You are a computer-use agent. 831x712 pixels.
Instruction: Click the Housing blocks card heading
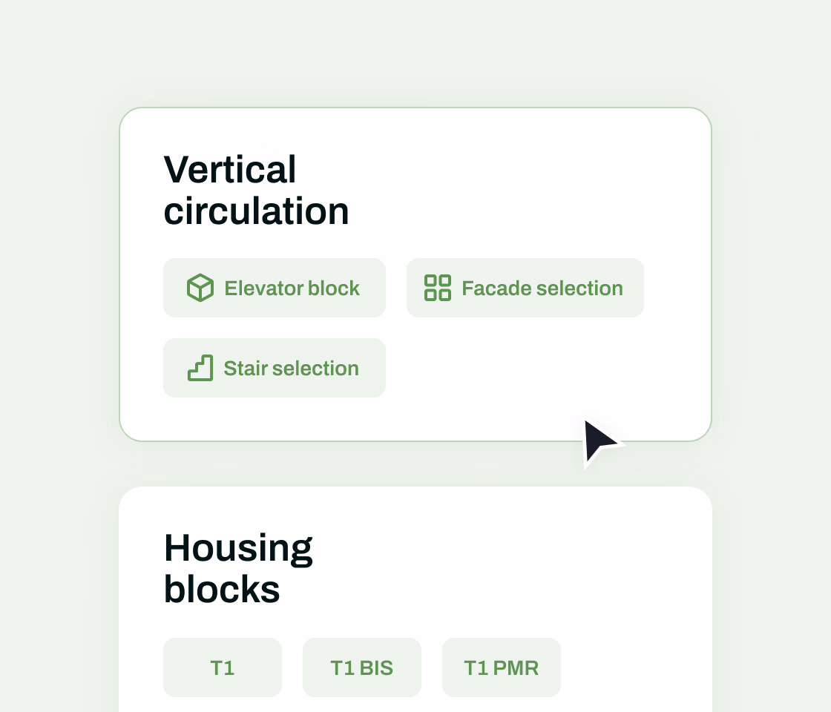[x=238, y=568]
